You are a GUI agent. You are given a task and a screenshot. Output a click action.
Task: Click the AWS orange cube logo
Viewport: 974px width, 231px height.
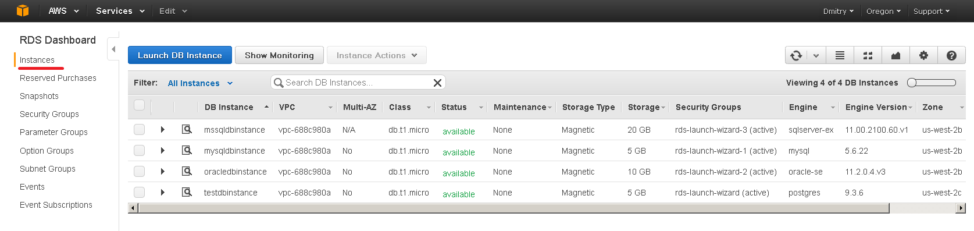[x=23, y=10]
